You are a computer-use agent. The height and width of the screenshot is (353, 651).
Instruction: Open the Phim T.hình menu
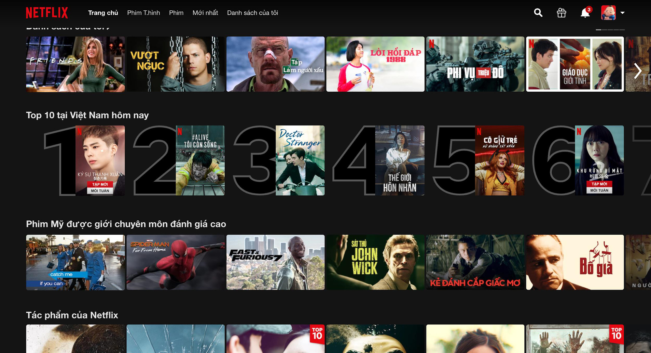(x=144, y=13)
